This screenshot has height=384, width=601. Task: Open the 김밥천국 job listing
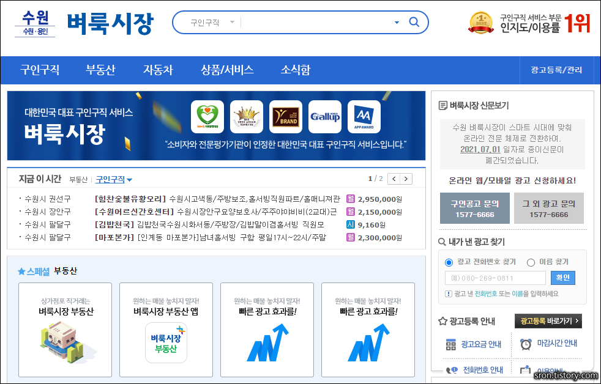point(209,224)
